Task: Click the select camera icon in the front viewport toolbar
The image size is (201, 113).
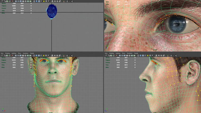Action: (x=2, y=56)
